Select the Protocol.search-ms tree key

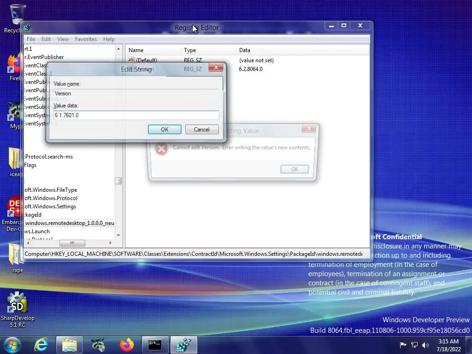(x=48, y=157)
